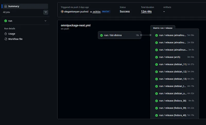The width and height of the screenshot is (206, 125).
Task: Open run / release (fedora_40) job
Action: click(x=175, y=115)
